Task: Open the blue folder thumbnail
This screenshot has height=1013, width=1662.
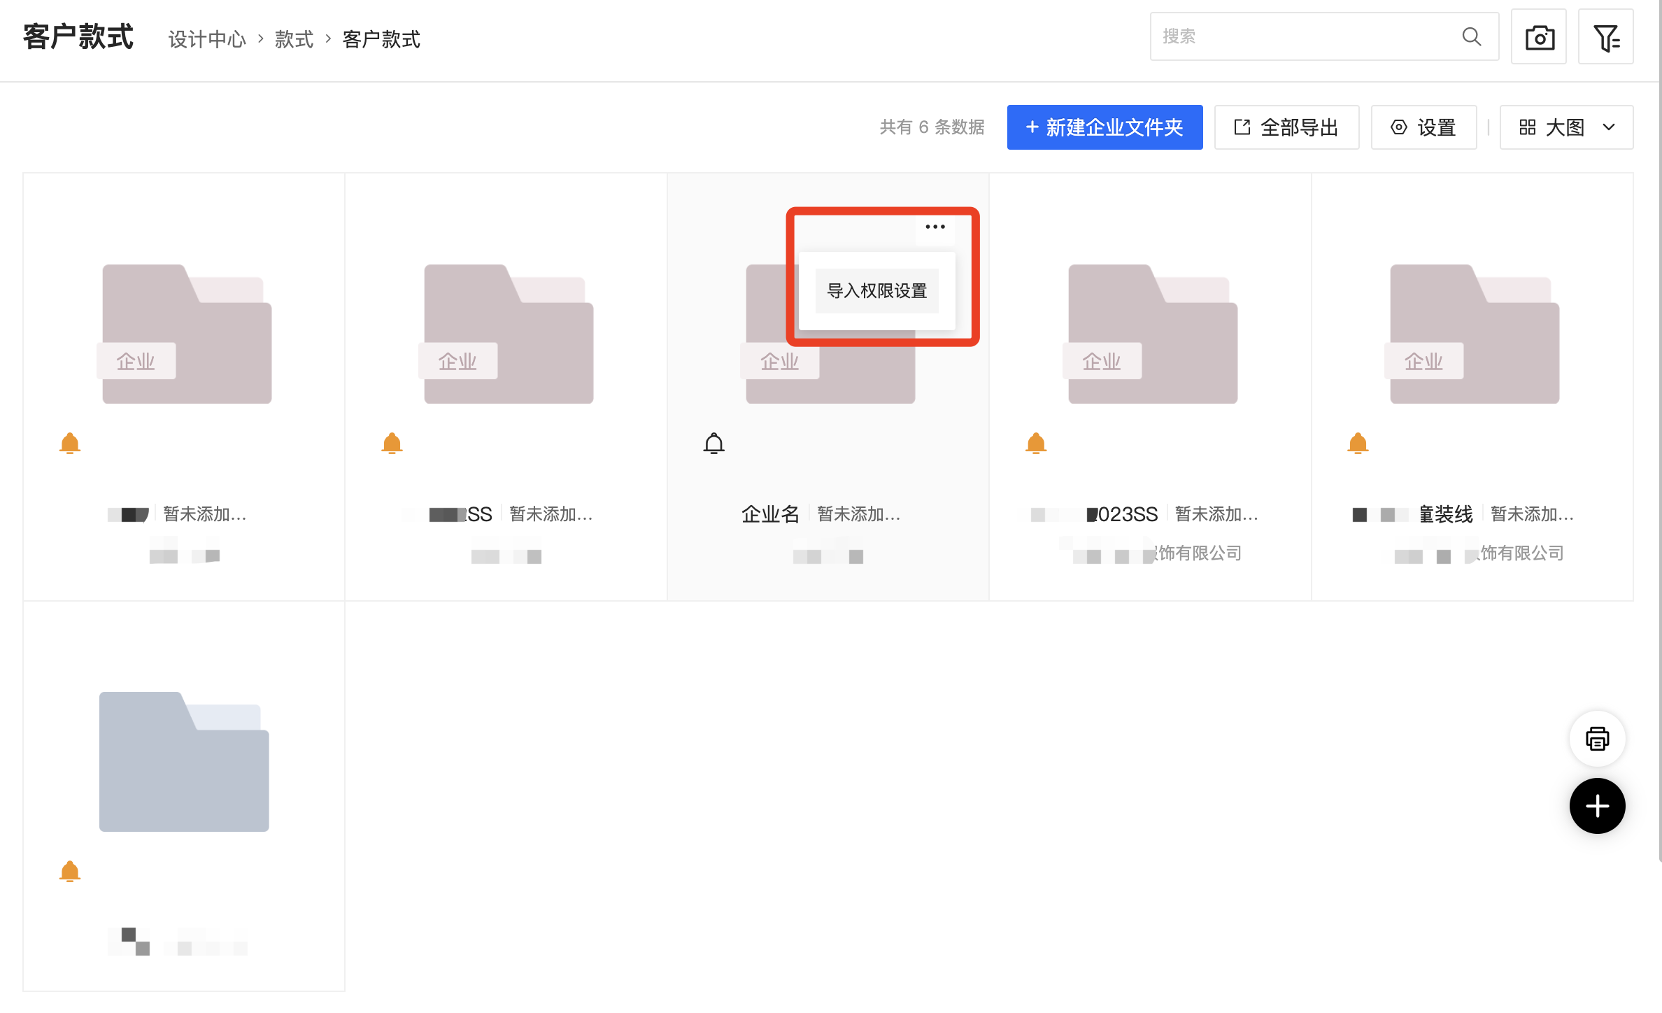Action: (184, 763)
